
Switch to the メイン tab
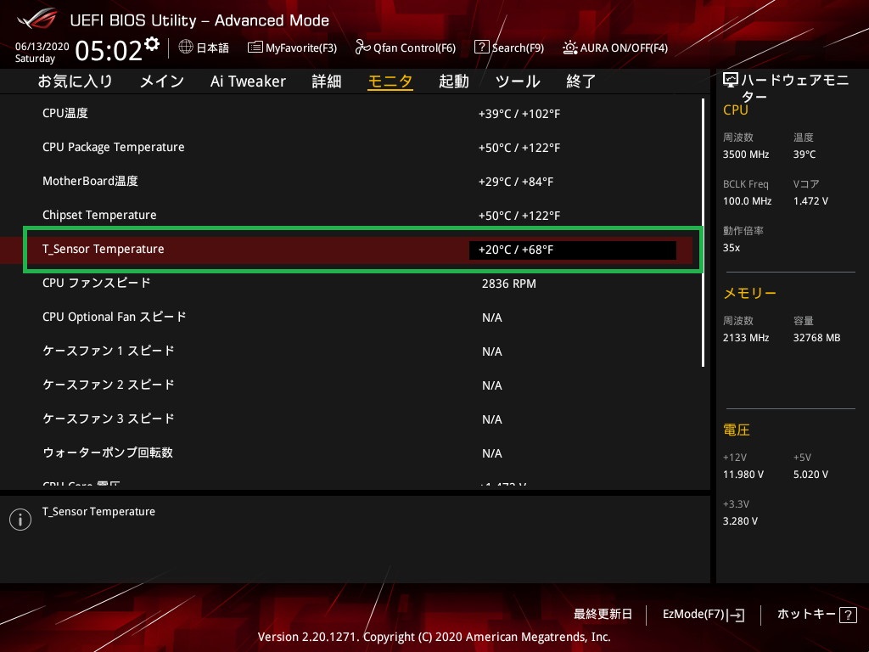162,81
